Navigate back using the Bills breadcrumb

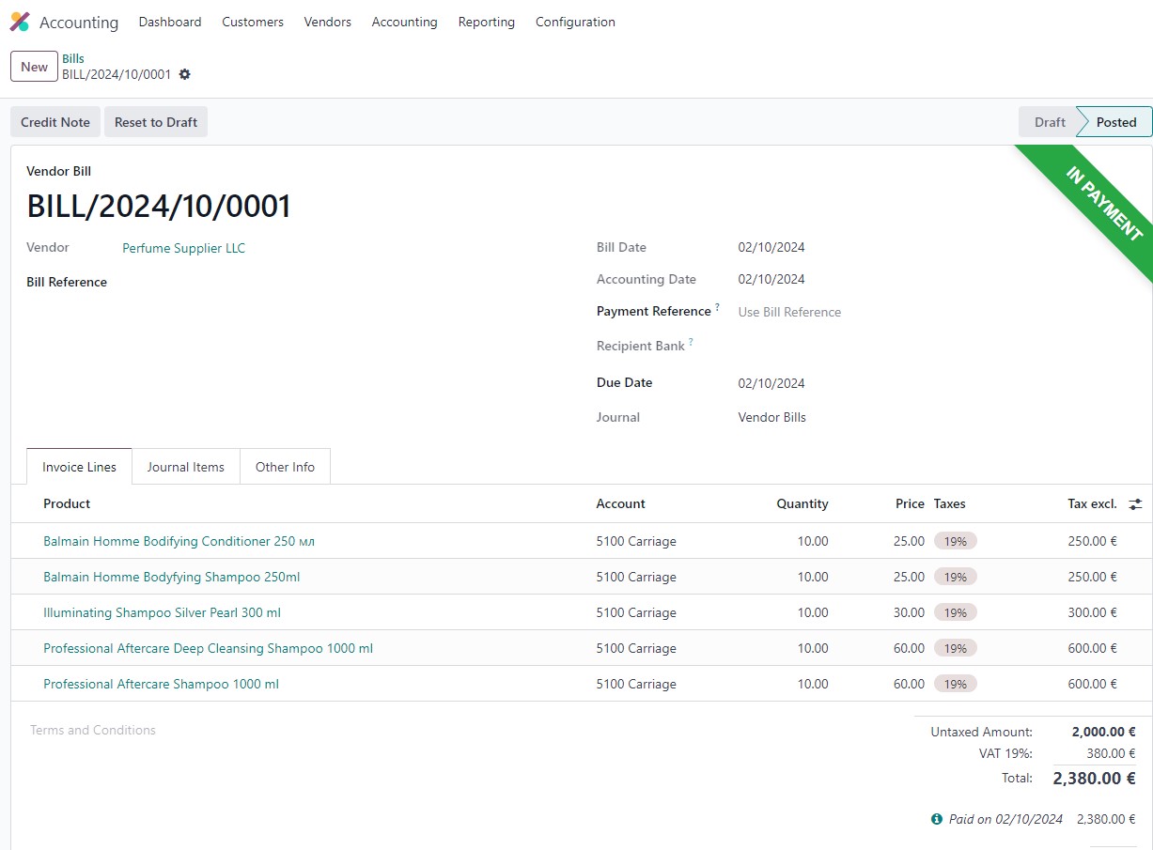(x=72, y=57)
